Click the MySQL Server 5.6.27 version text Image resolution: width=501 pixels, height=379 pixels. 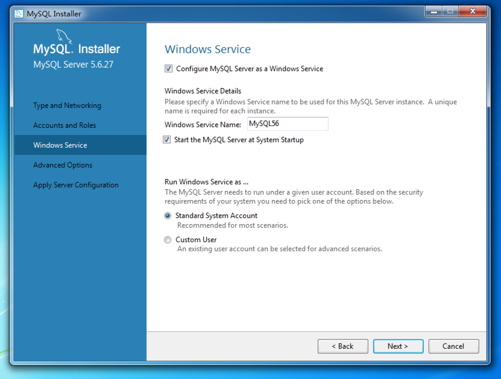[x=73, y=64]
